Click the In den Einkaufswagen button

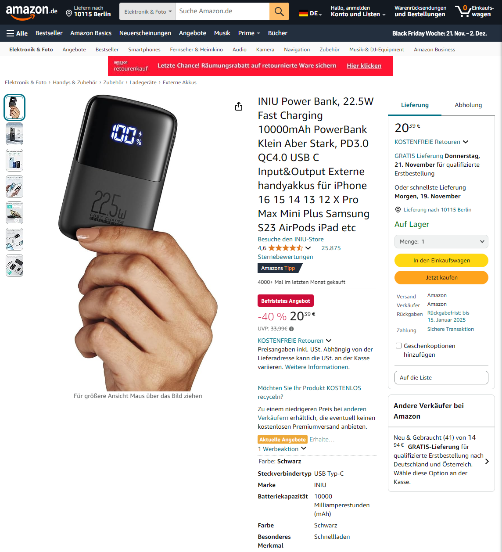coord(441,261)
